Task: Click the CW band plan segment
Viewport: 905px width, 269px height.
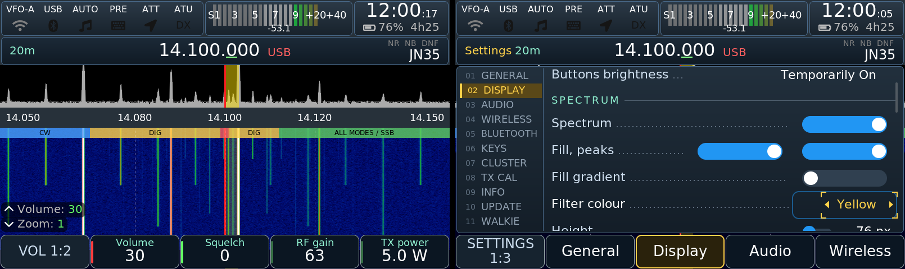Action: click(45, 133)
